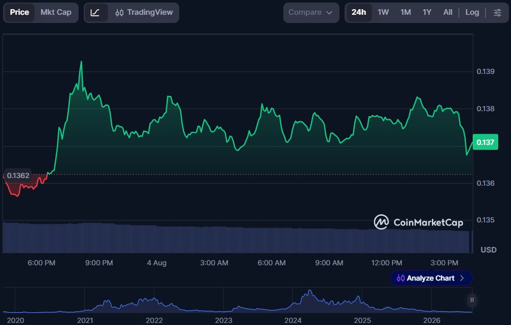Switch to Mkt Cap tab

56,12
